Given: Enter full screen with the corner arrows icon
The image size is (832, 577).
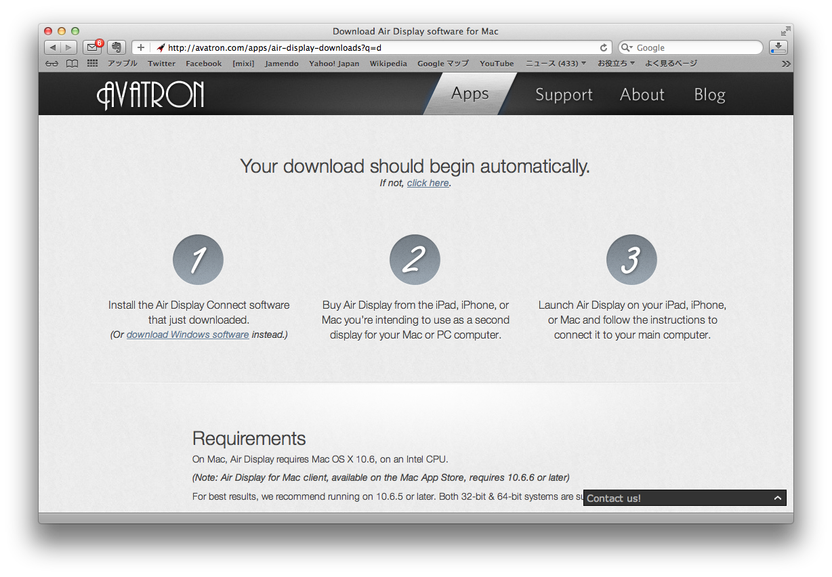Looking at the screenshot, I should point(785,31).
